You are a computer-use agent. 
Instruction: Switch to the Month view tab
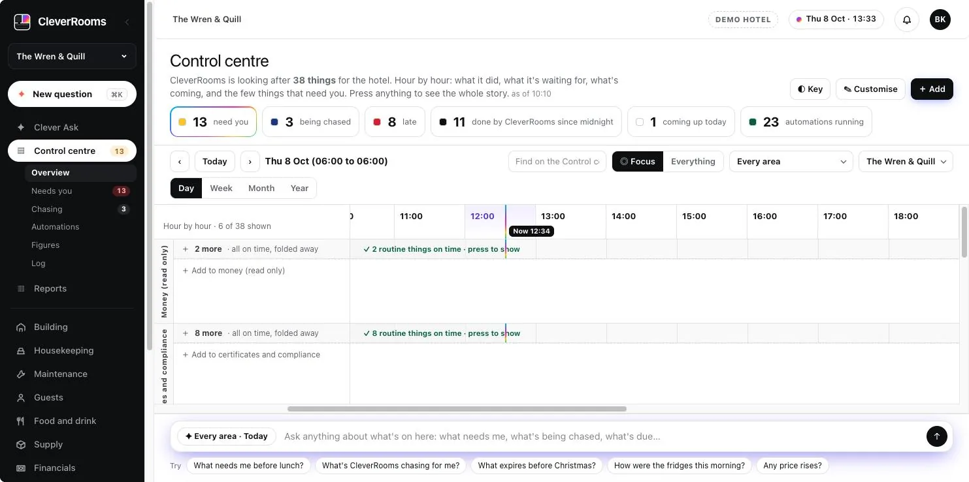(x=261, y=188)
